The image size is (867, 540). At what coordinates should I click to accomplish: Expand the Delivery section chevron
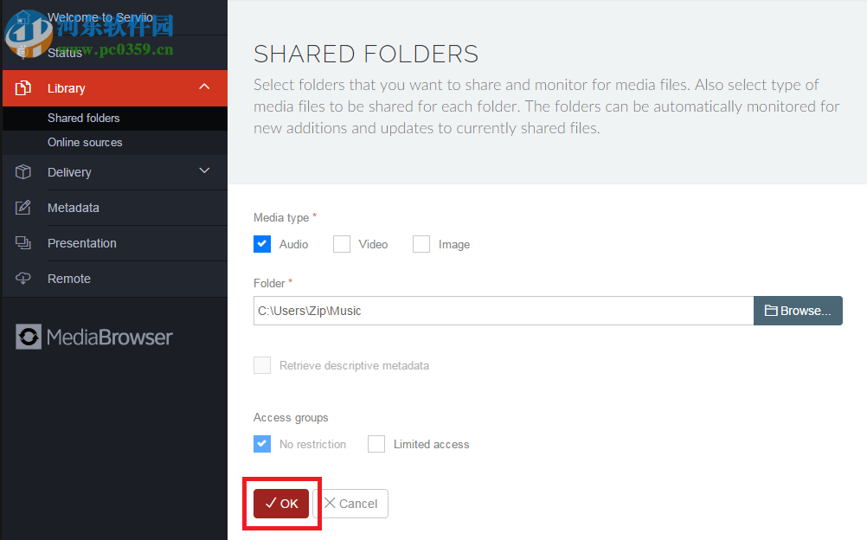[x=204, y=171]
